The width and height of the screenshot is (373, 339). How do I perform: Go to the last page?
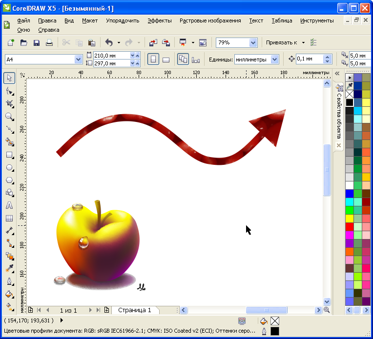pos(98,310)
